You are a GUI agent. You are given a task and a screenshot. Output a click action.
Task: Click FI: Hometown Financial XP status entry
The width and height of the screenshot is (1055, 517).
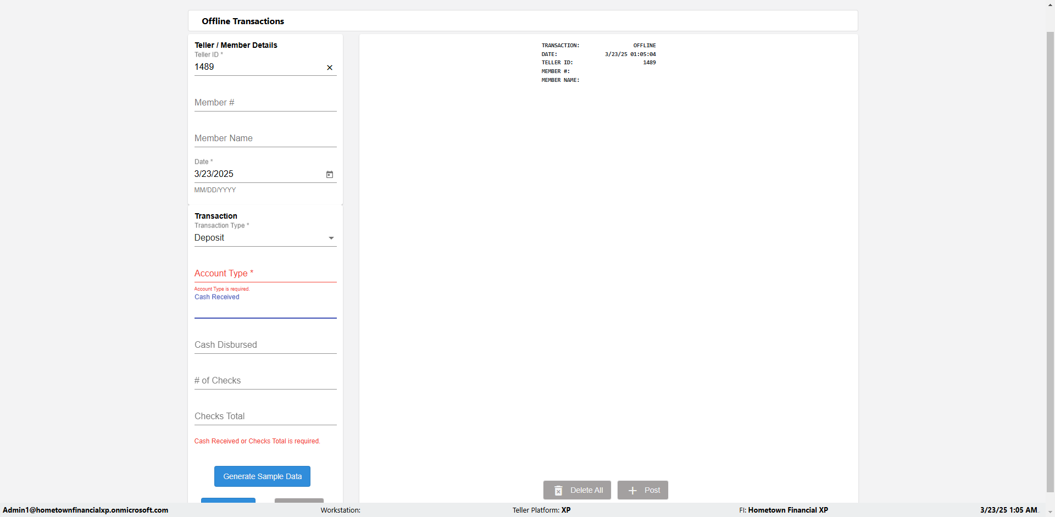pyautogui.click(x=784, y=510)
